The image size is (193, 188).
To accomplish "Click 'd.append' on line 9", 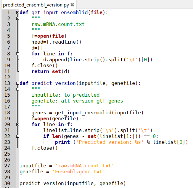I will coord(55,60).
